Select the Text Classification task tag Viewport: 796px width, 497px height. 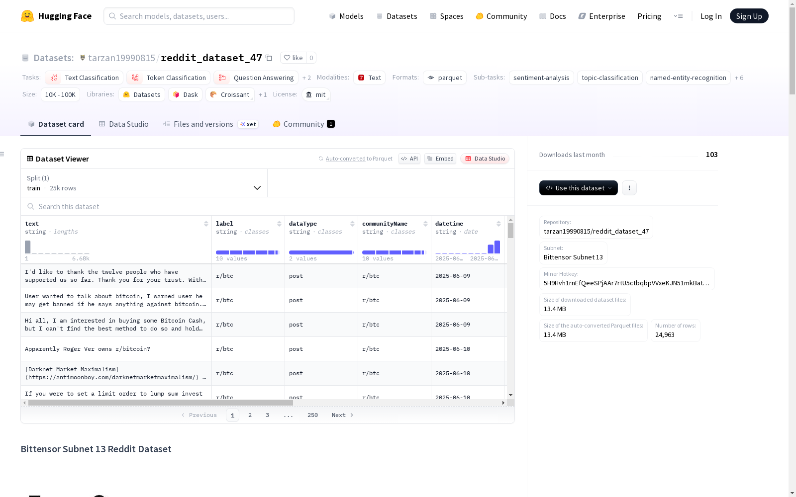(x=84, y=78)
